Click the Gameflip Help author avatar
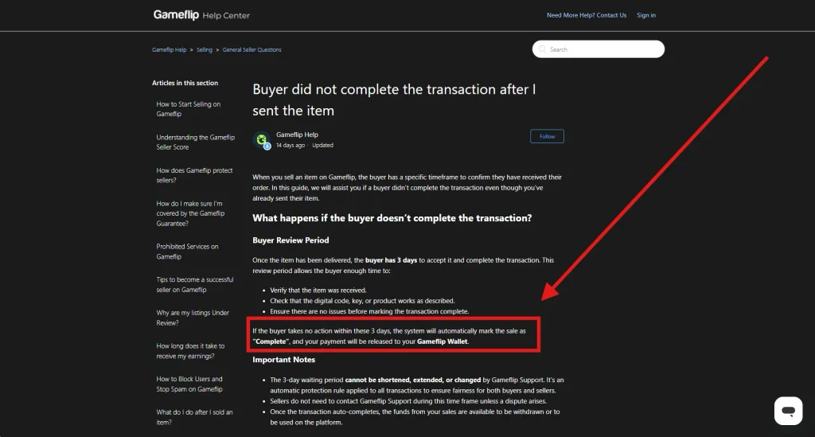 coord(261,140)
